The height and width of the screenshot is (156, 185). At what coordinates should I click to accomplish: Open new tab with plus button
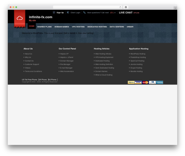coord(175,8)
